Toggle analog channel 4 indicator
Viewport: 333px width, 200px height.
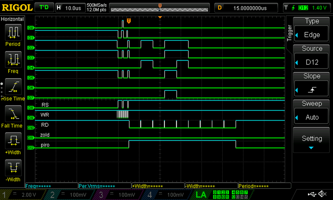pyautogui.click(x=168, y=195)
